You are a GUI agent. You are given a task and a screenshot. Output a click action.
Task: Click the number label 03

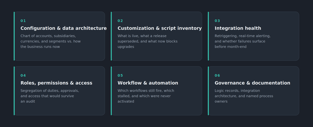pyautogui.click(x=217, y=21)
